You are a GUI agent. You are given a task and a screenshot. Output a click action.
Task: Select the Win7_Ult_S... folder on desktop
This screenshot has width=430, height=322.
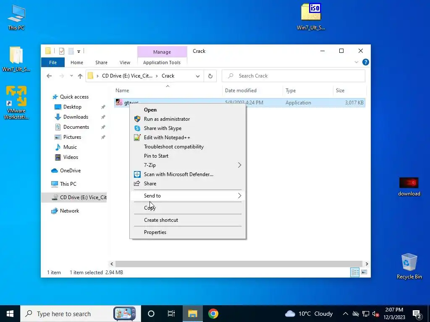(x=16, y=59)
